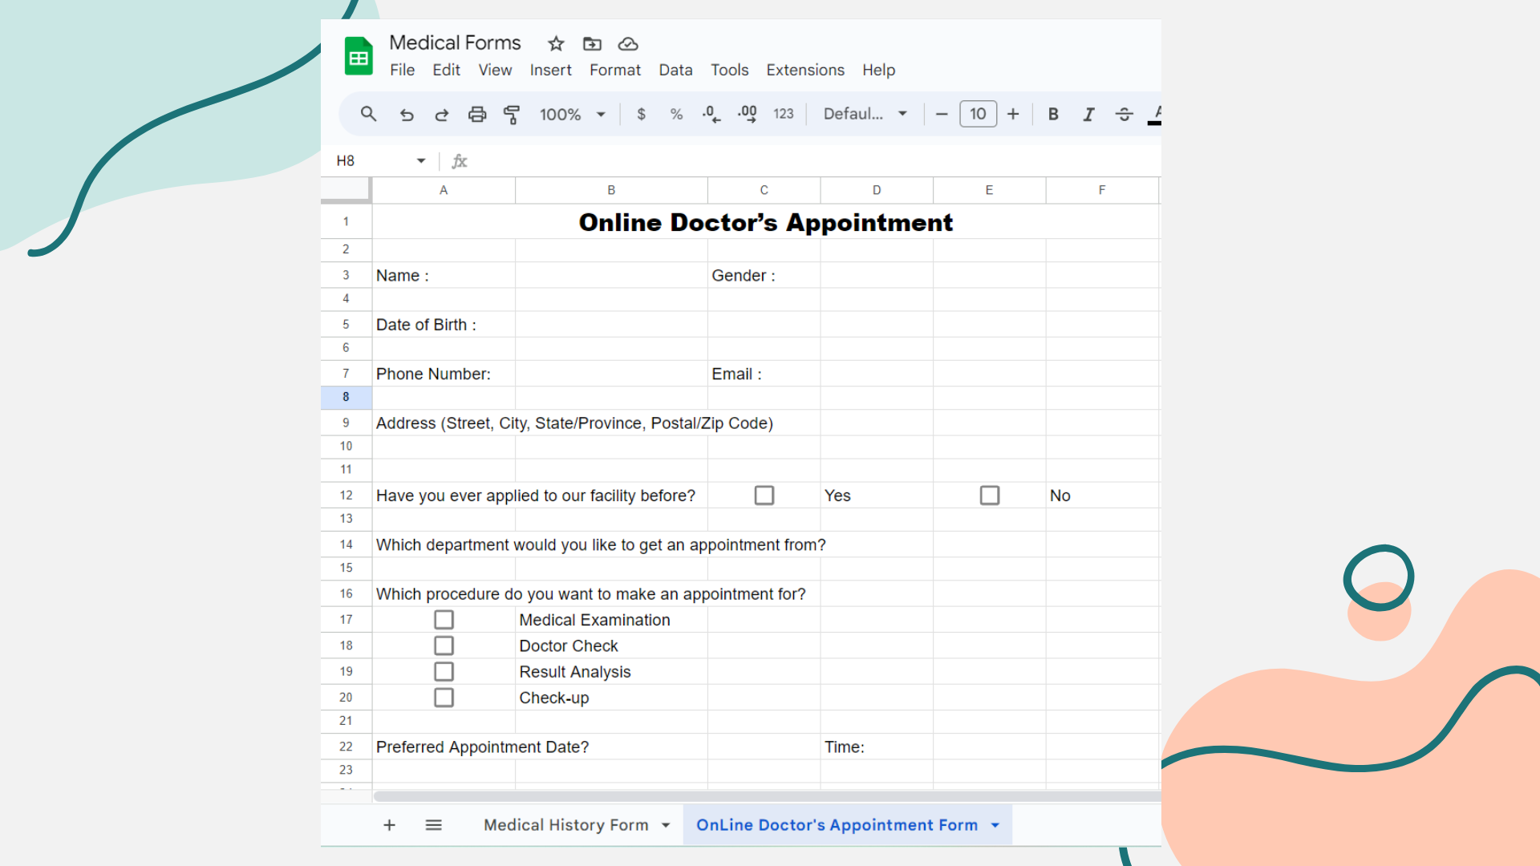Toggle italic formatting
Viewport: 1540px width, 866px height.
point(1088,115)
